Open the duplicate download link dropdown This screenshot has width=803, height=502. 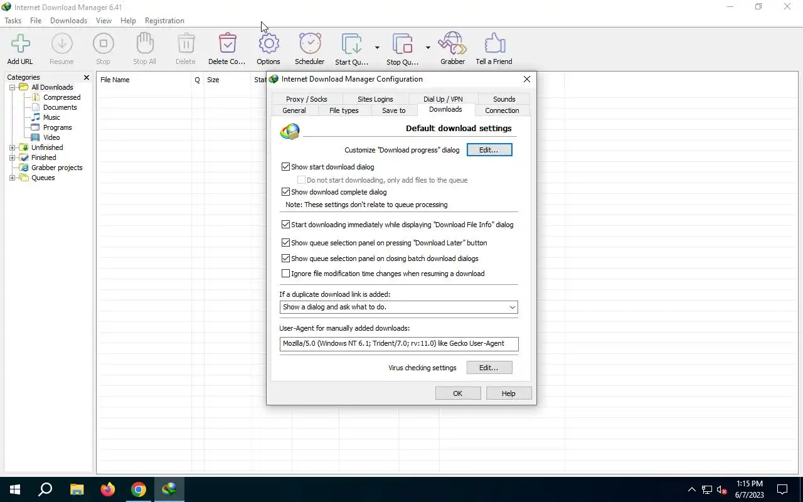[399, 307]
